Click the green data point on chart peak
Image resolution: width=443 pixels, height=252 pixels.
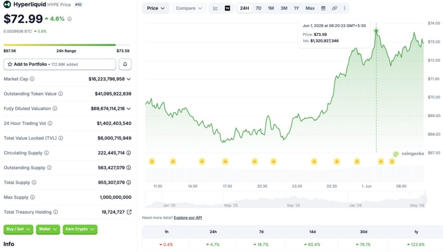pos(376,31)
